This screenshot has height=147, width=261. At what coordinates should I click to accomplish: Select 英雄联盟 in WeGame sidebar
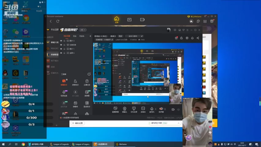pos(53,55)
